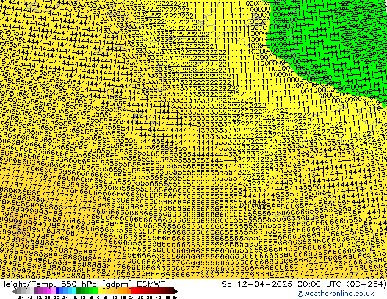Viewport: 387px width, 299px height.
Task: Click the dark blue legend swatch
Action: click(57, 291)
